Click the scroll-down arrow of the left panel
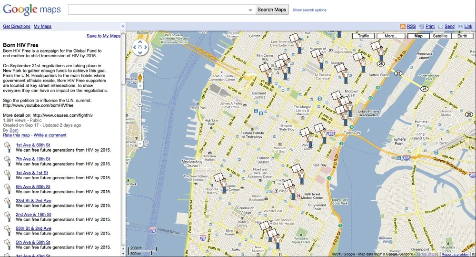476x257 pixels. pyautogui.click(x=123, y=253)
